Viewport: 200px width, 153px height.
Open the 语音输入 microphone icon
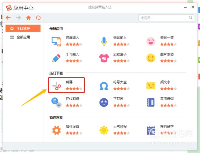[x=104, y=41]
